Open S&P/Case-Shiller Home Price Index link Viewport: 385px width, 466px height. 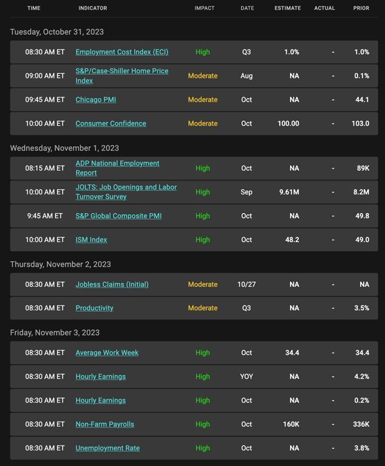click(122, 76)
